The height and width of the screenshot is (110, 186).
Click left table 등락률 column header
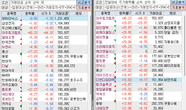pos(30,14)
